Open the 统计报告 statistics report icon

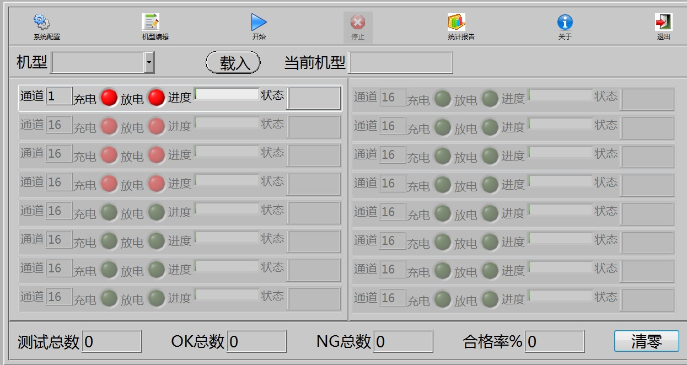(457, 22)
